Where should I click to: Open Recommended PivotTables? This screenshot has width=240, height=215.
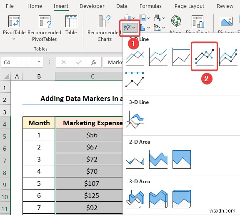tap(45, 28)
